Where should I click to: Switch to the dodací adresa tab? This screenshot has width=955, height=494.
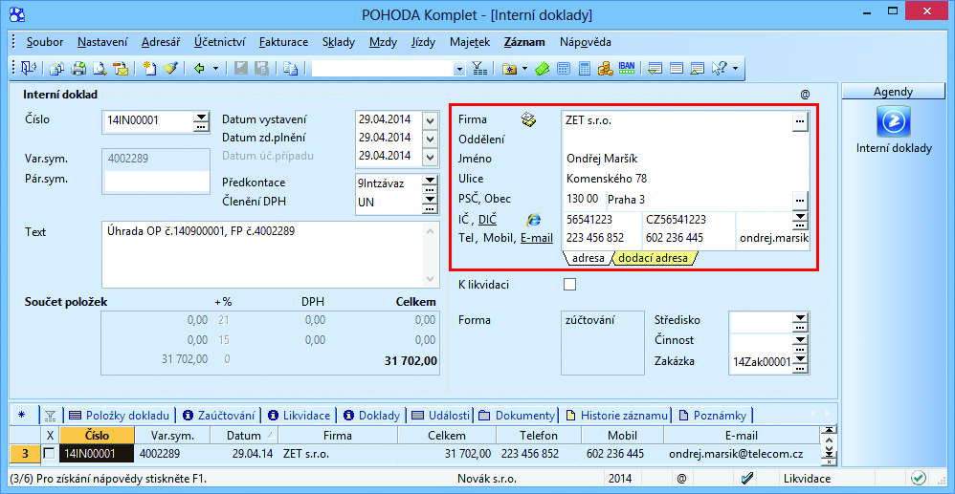coord(654,258)
